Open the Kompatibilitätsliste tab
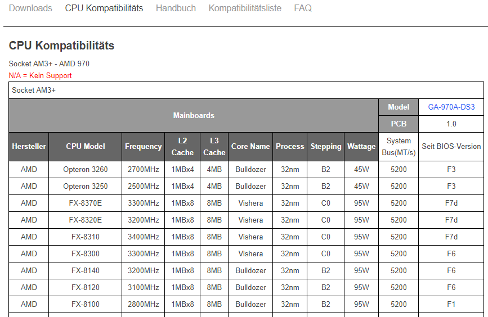488x317 pixels. [x=245, y=8]
